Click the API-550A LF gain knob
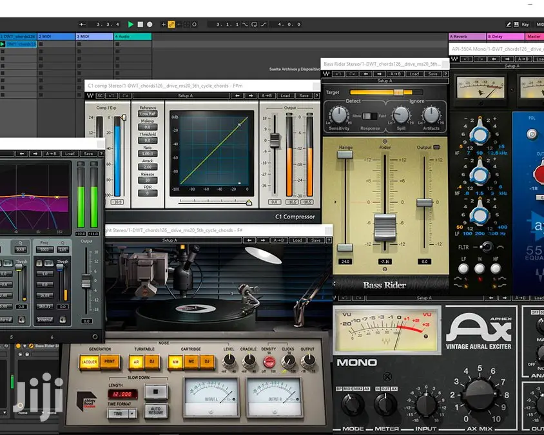The image size is (544, 435). click(480, 214)
